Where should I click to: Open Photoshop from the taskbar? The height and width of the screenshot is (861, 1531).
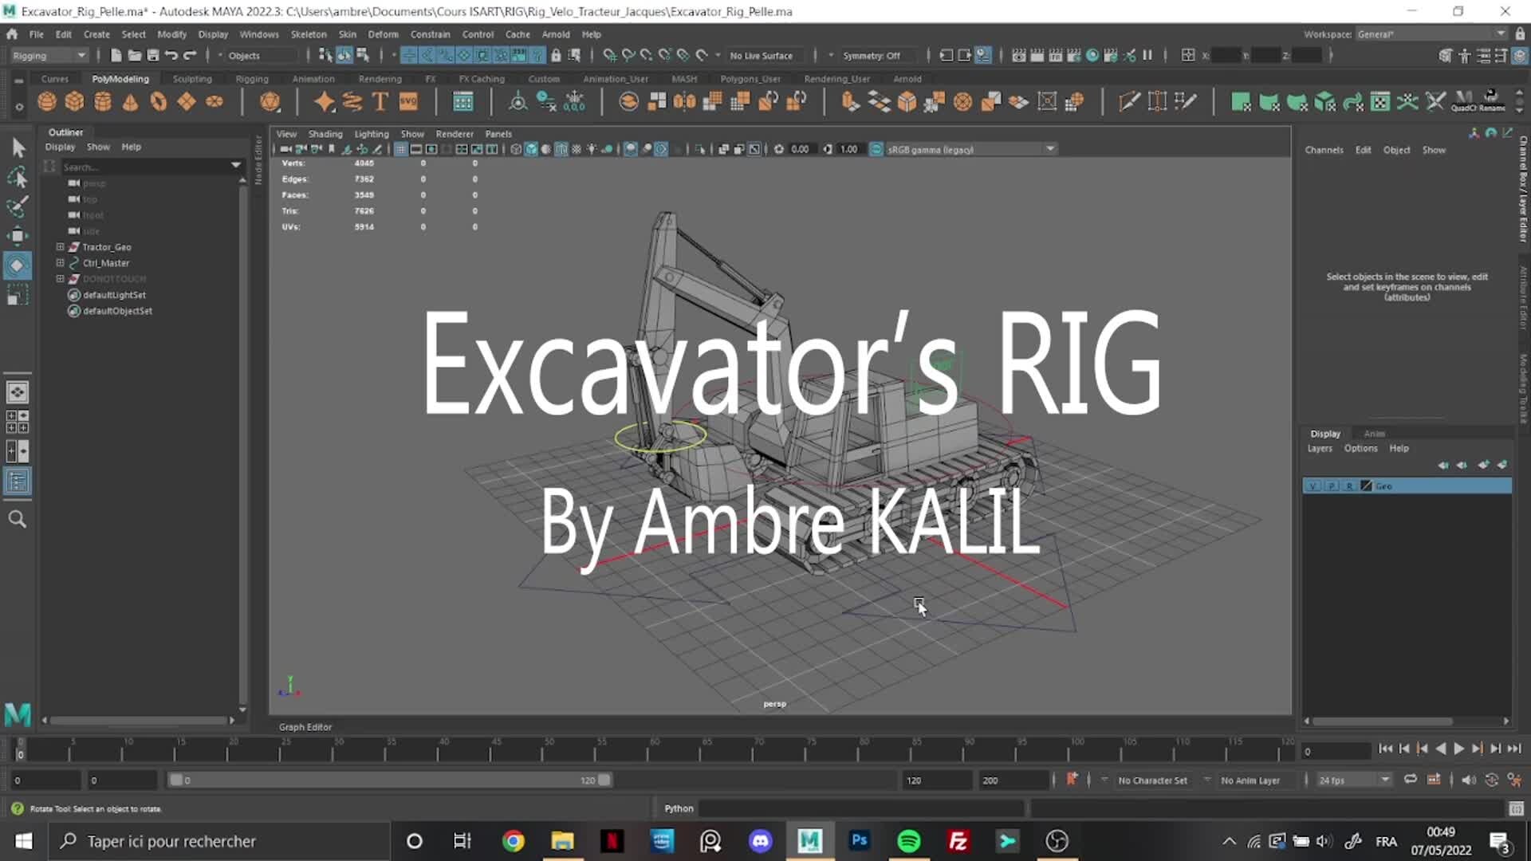(x=860, y=841)
